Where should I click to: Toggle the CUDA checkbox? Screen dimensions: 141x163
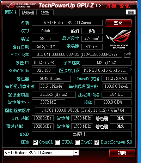(57, 142)
